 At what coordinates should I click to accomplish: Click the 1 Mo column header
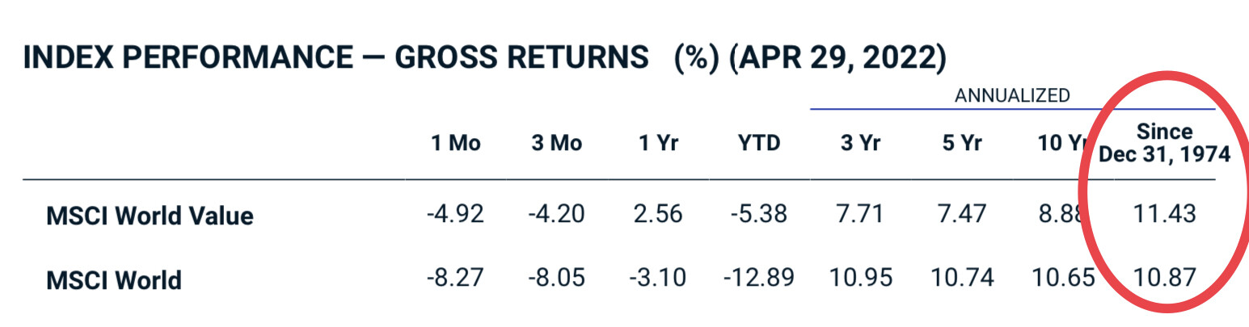[x=454, y=144]
